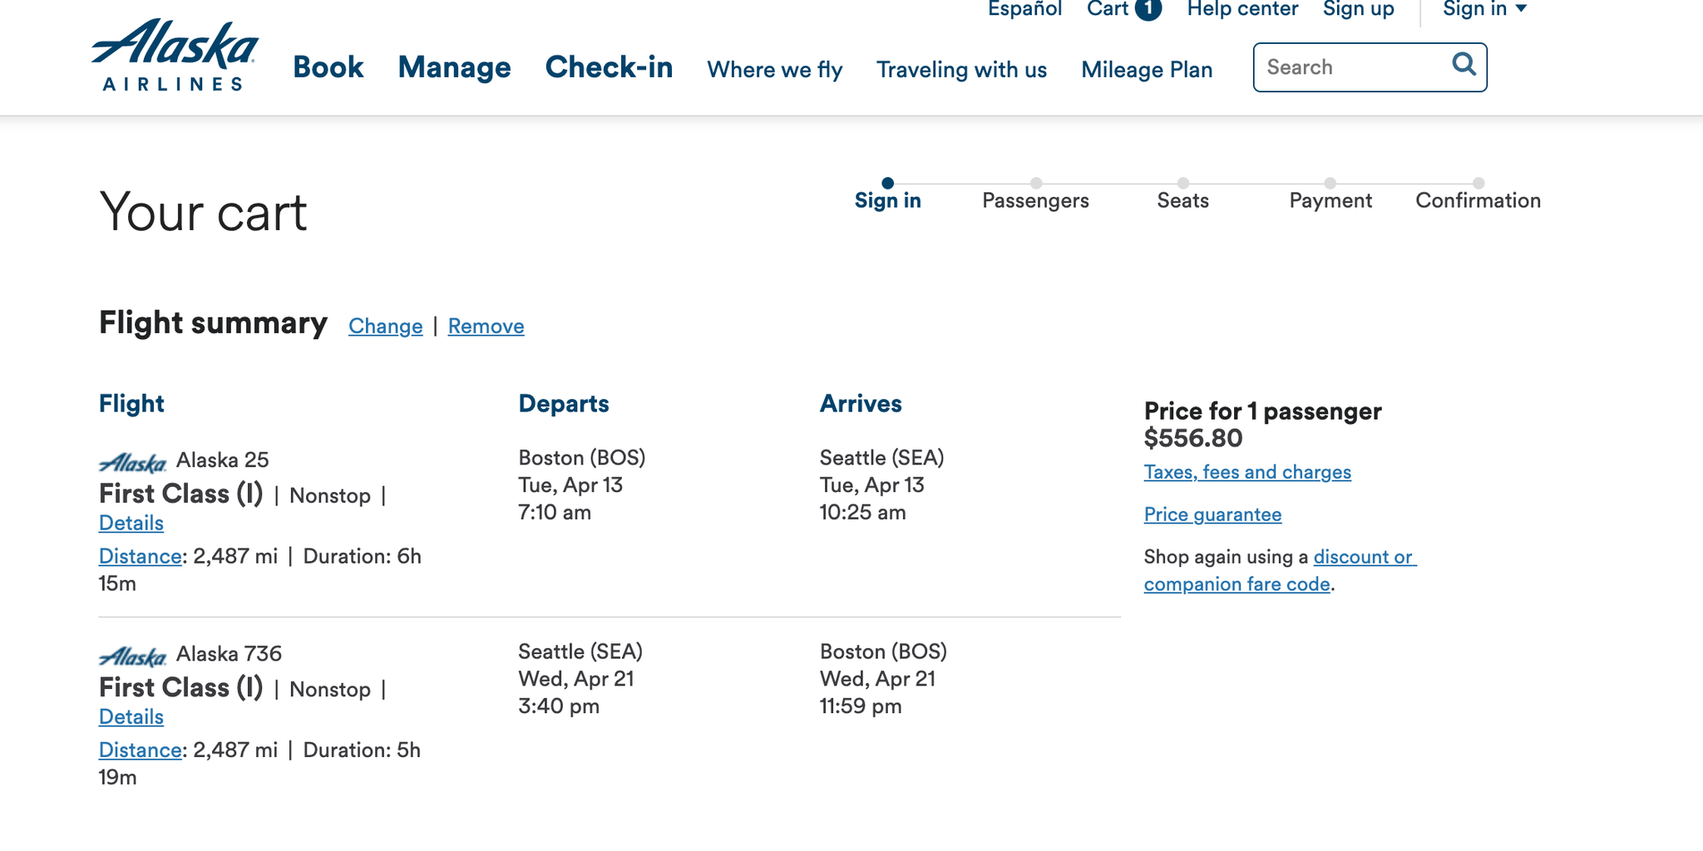Open the Book menu
This screenshot has width=1703, height=851.
pos(328,67)
